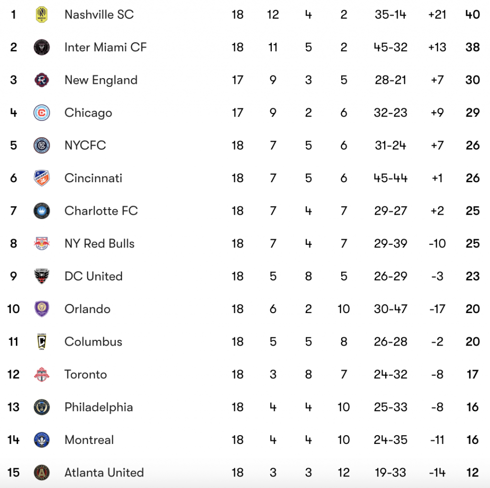This screenshot has height=488, width=490.
Task: Select the Atlanta United team name
Action: click(104, 472)
